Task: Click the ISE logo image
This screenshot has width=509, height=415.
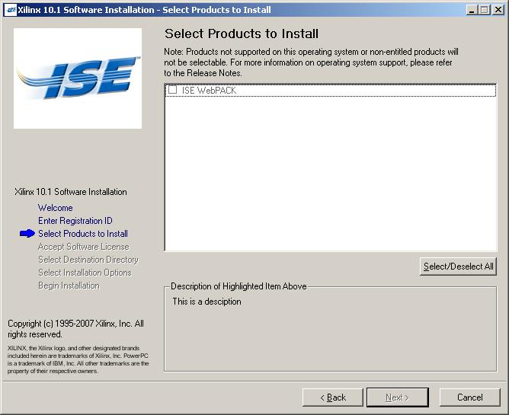Action: point(78,78)
